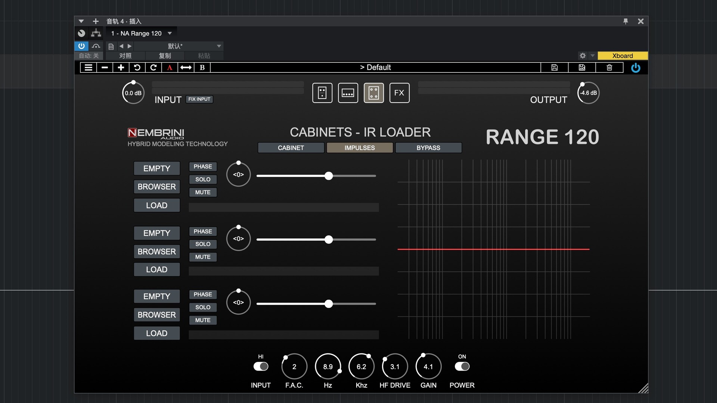
Task: Click the HF DRIVE knob
Action: pyautogui.click(x=395, y=366)
